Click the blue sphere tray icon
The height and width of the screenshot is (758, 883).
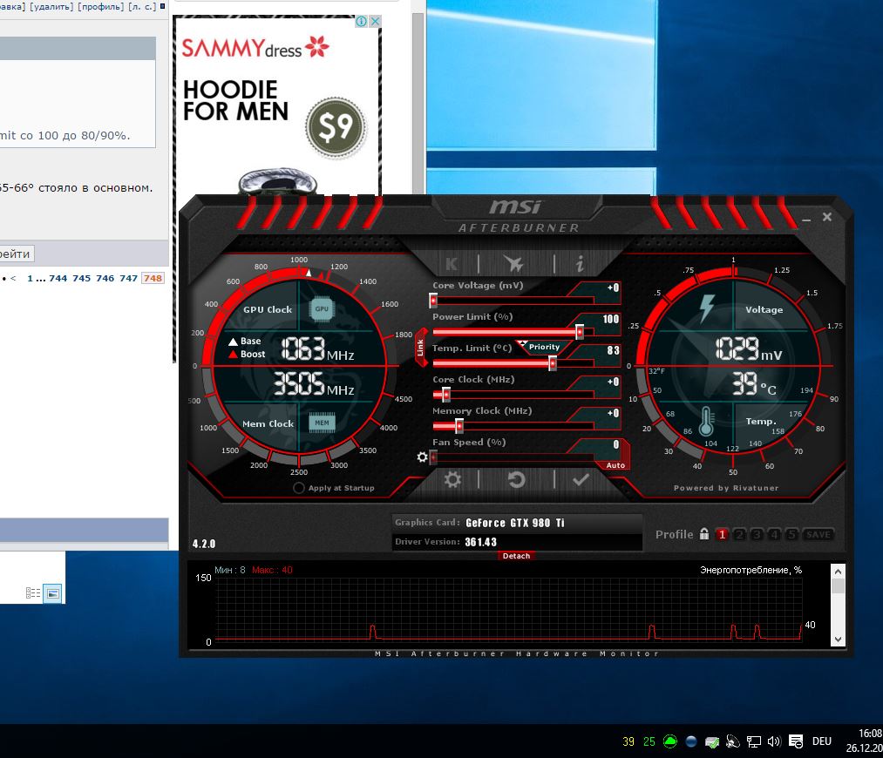click(x=691, y=741)
